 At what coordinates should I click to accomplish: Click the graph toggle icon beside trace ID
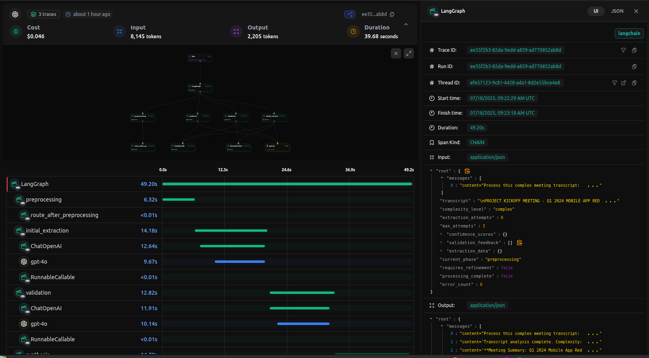pyautogui.click(x=349, y=14)
